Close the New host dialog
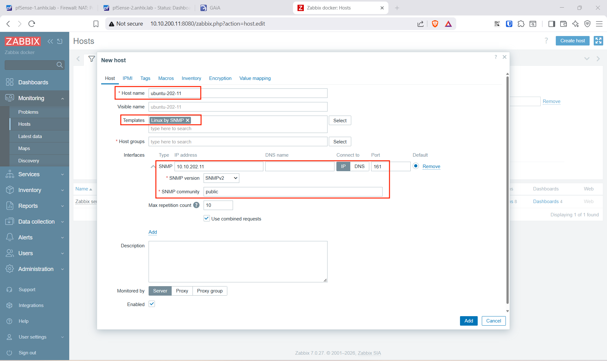The height and width of the screenshot is (361, 607). [505, 57]
